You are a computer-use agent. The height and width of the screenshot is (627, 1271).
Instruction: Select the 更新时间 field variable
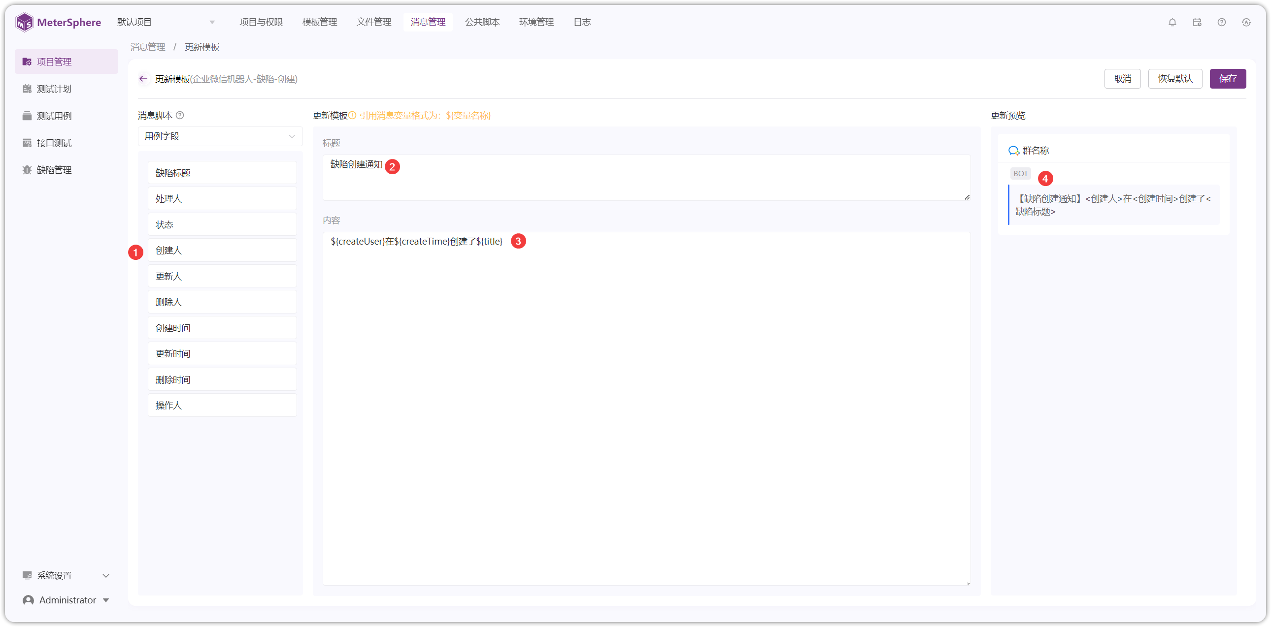pyautogui.click(x=222, y=353)
